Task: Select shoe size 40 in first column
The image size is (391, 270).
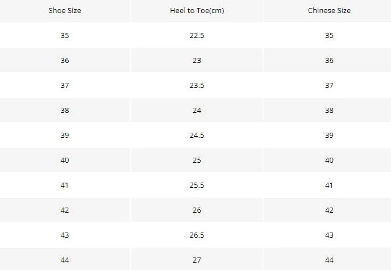Action: [x=65, y=160]
